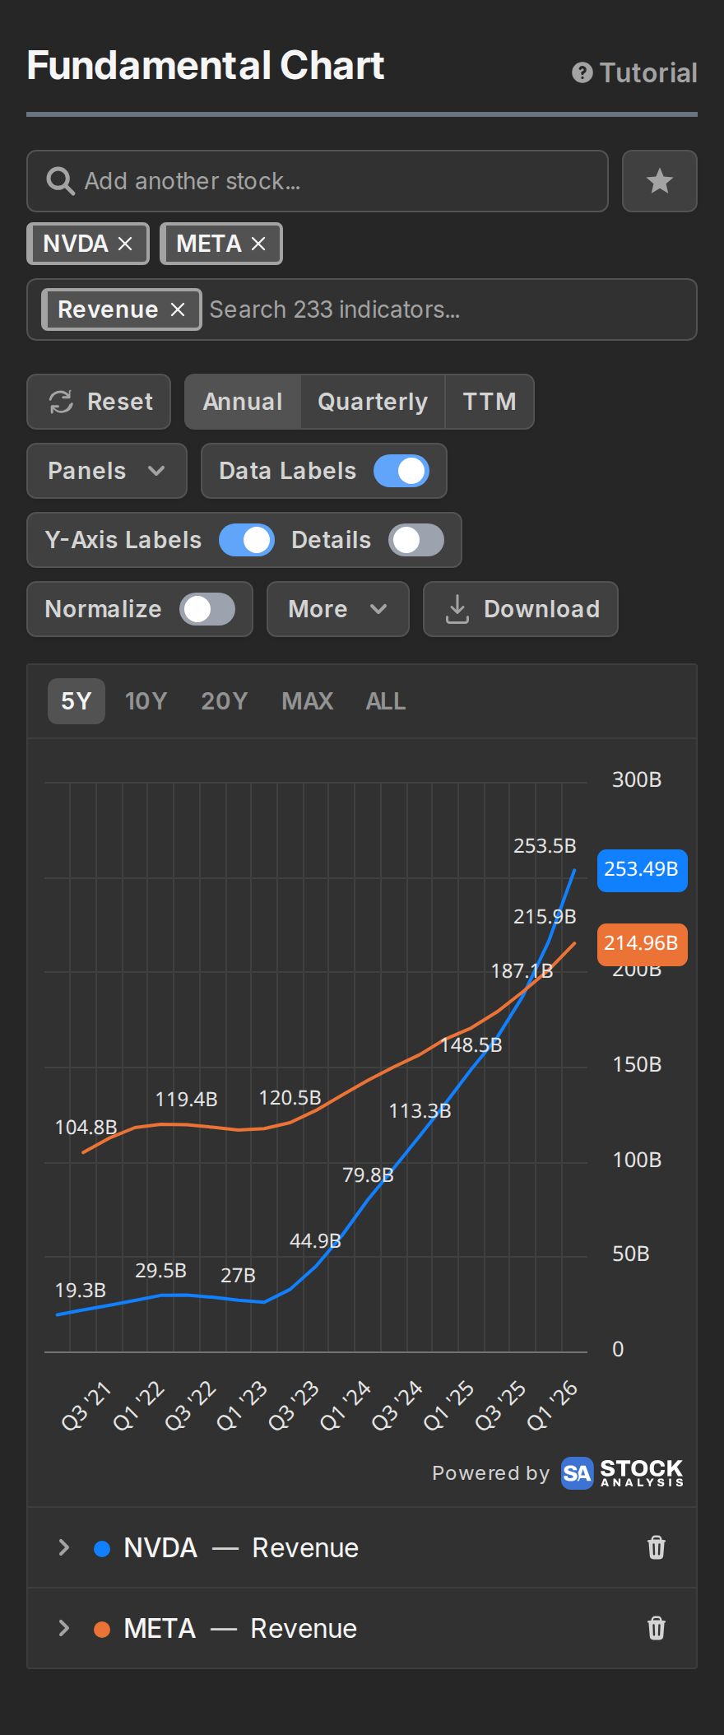The height and width of the screenshot is (1735, 724).
Task: Focus the Add another stock search field
Action: tap(318, 181)
